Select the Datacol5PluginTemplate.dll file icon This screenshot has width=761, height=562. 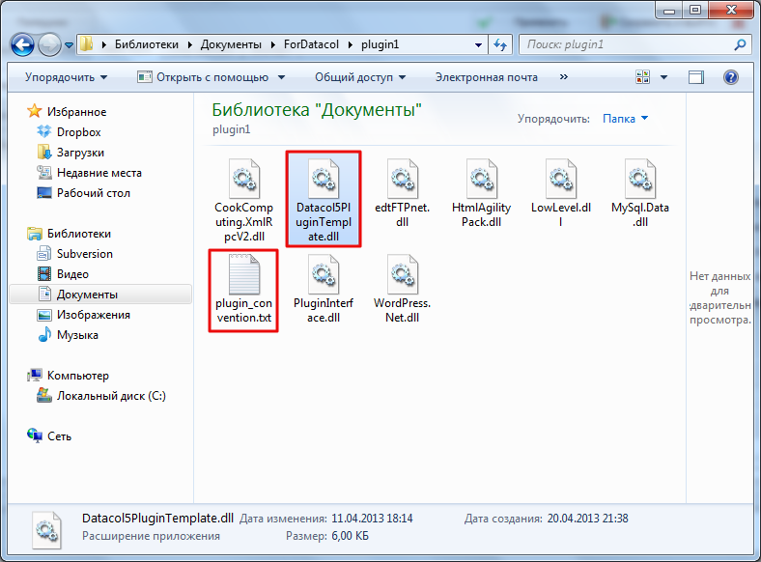pos(324,178)
